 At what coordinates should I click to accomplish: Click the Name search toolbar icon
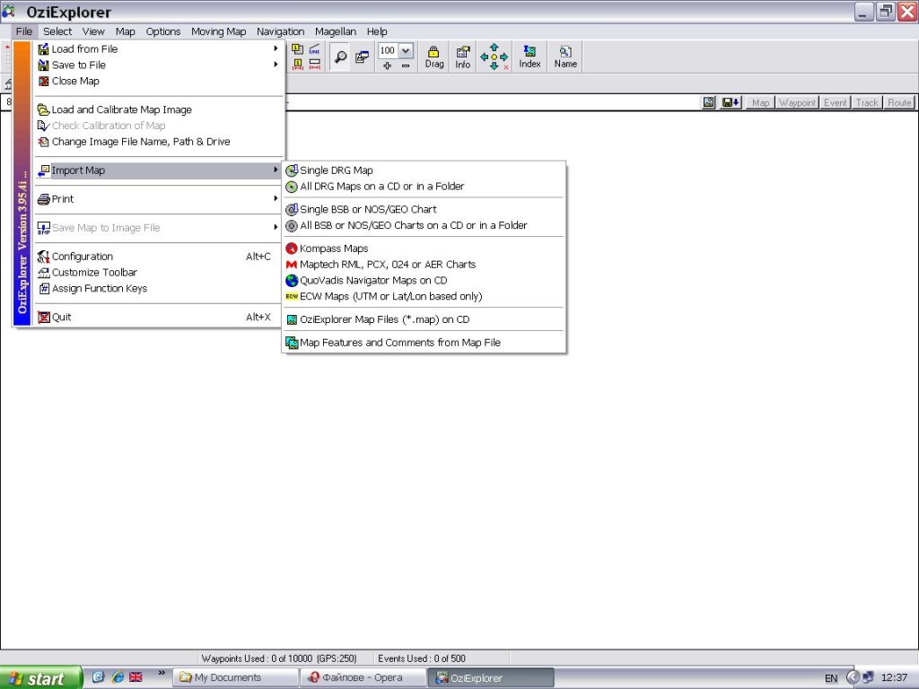tap(565, 57)
